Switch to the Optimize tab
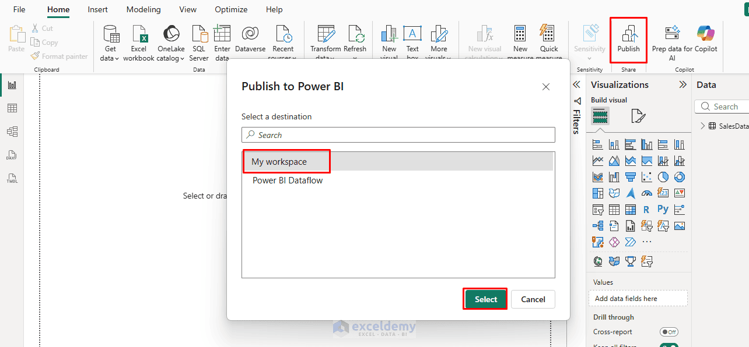Viewport: 749px width, 347px height. tap(231, 9)
